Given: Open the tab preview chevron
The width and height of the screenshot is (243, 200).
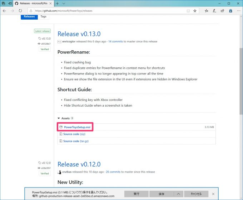Looking at the screenshot, I should tap(64, 4).
